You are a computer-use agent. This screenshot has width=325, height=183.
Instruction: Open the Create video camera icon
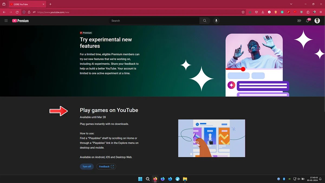pos(299,21)
